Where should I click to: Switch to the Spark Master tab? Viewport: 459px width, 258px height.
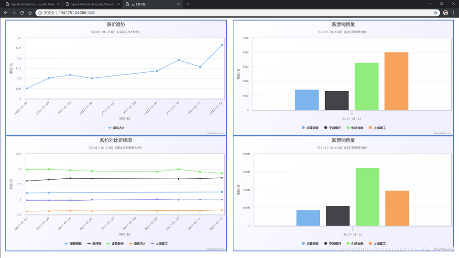point(92,4)
